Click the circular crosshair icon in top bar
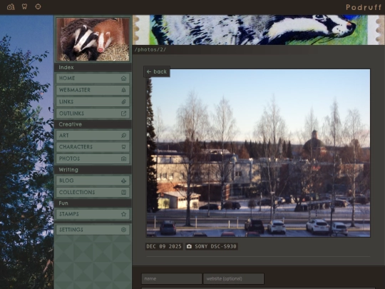Viewport: 385px width, 289px height. pos(38,6)
